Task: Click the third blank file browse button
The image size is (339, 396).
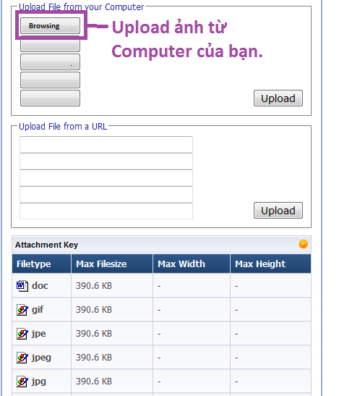Action: pos(50,62)
